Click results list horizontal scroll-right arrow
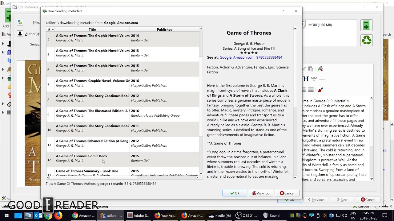Image resolution: width=394 pixels, height=221 pixels. (197, 177)
